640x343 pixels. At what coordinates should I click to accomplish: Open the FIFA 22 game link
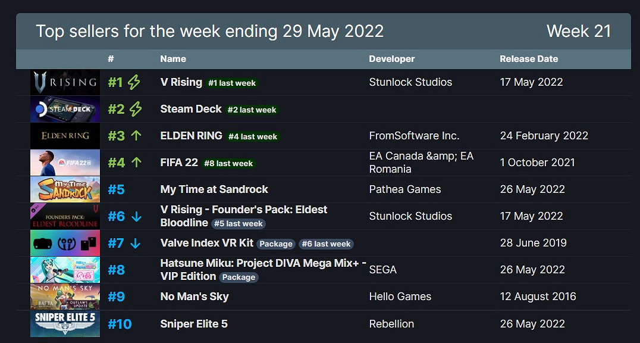[x=178, y=163]
